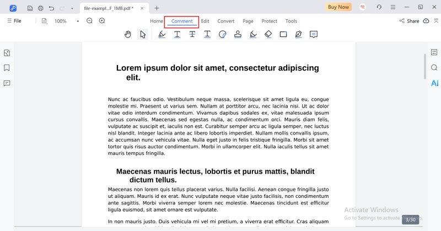Open the quick access toolbar dropdown arrow

[x=72, y=8]
